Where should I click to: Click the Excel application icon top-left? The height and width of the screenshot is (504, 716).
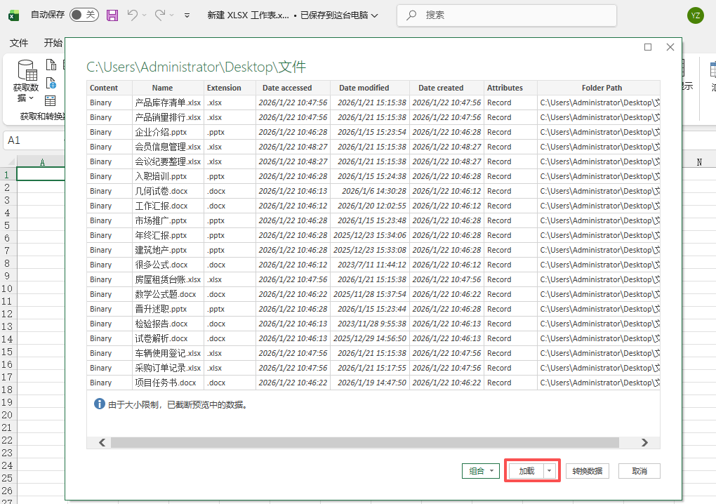pos(15,15)
